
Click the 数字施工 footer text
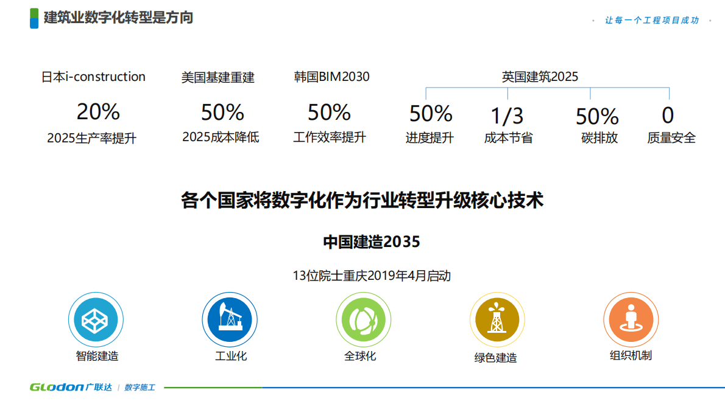point(140,387)
